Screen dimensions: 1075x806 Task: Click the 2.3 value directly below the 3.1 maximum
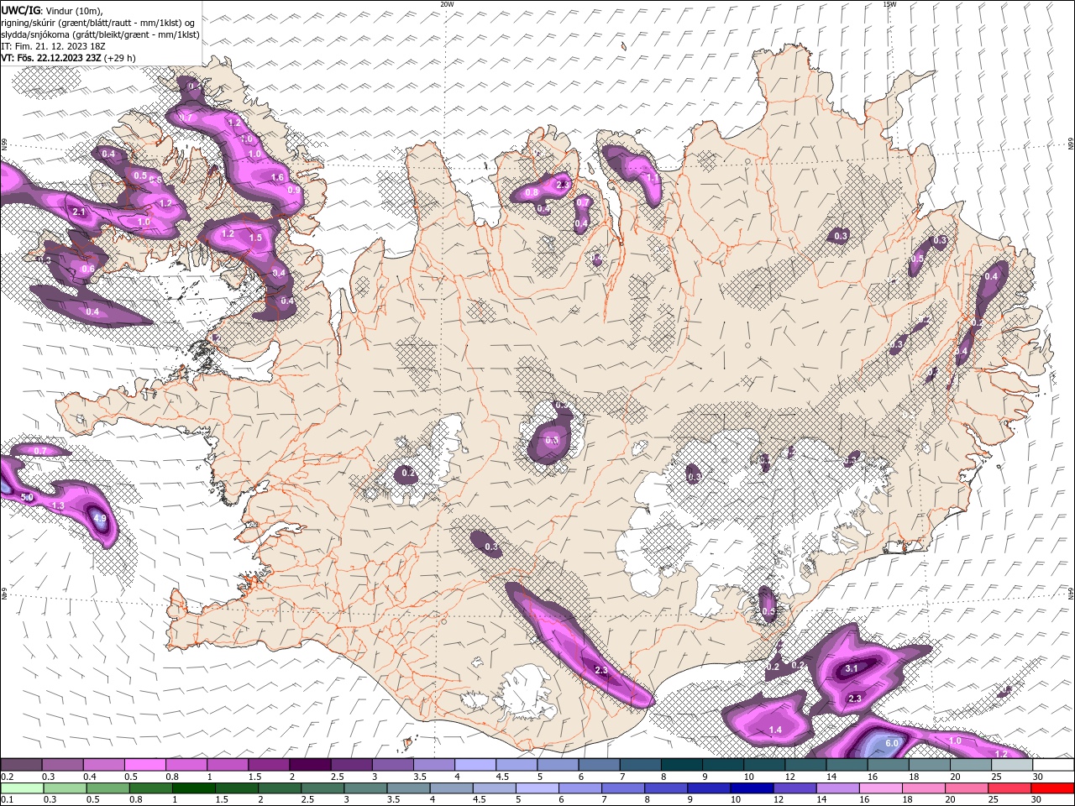(x=855, y=699)
